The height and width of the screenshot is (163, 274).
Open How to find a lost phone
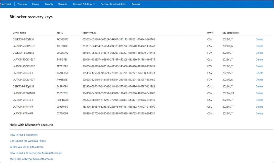(x=24, y=135)
